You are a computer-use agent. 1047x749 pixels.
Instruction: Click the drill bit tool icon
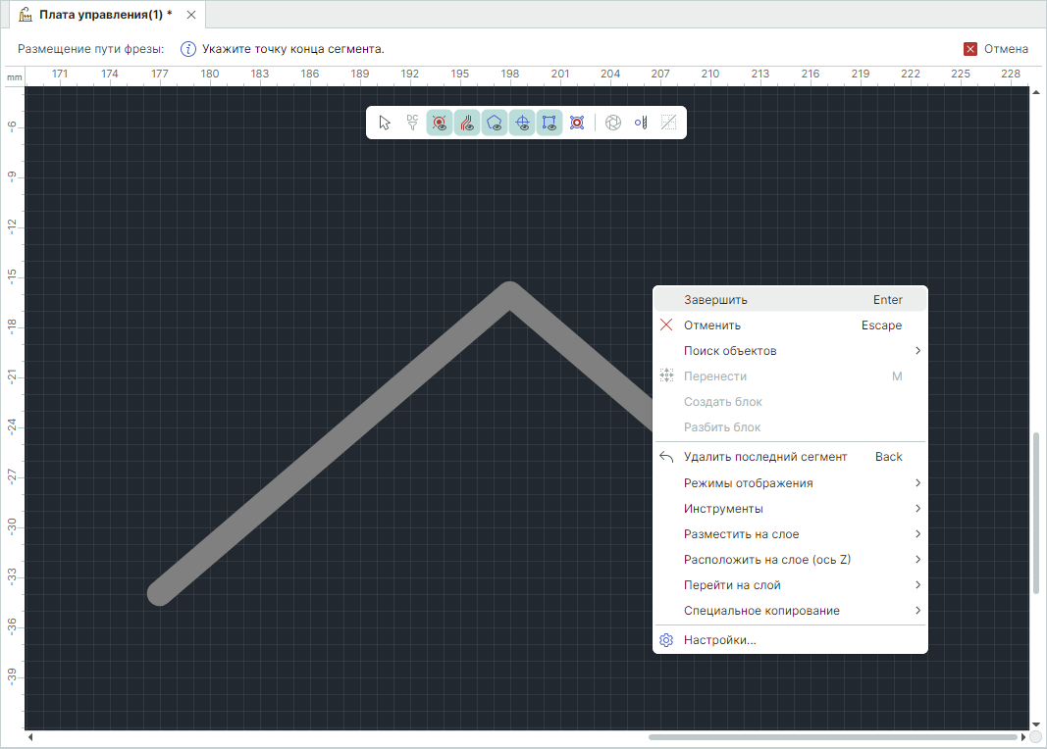[641, 123]
